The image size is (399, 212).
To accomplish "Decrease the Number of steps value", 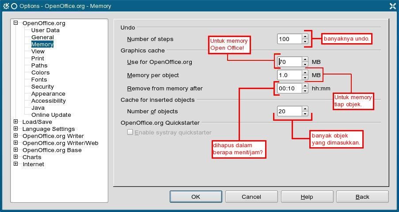I will (305, 41).
